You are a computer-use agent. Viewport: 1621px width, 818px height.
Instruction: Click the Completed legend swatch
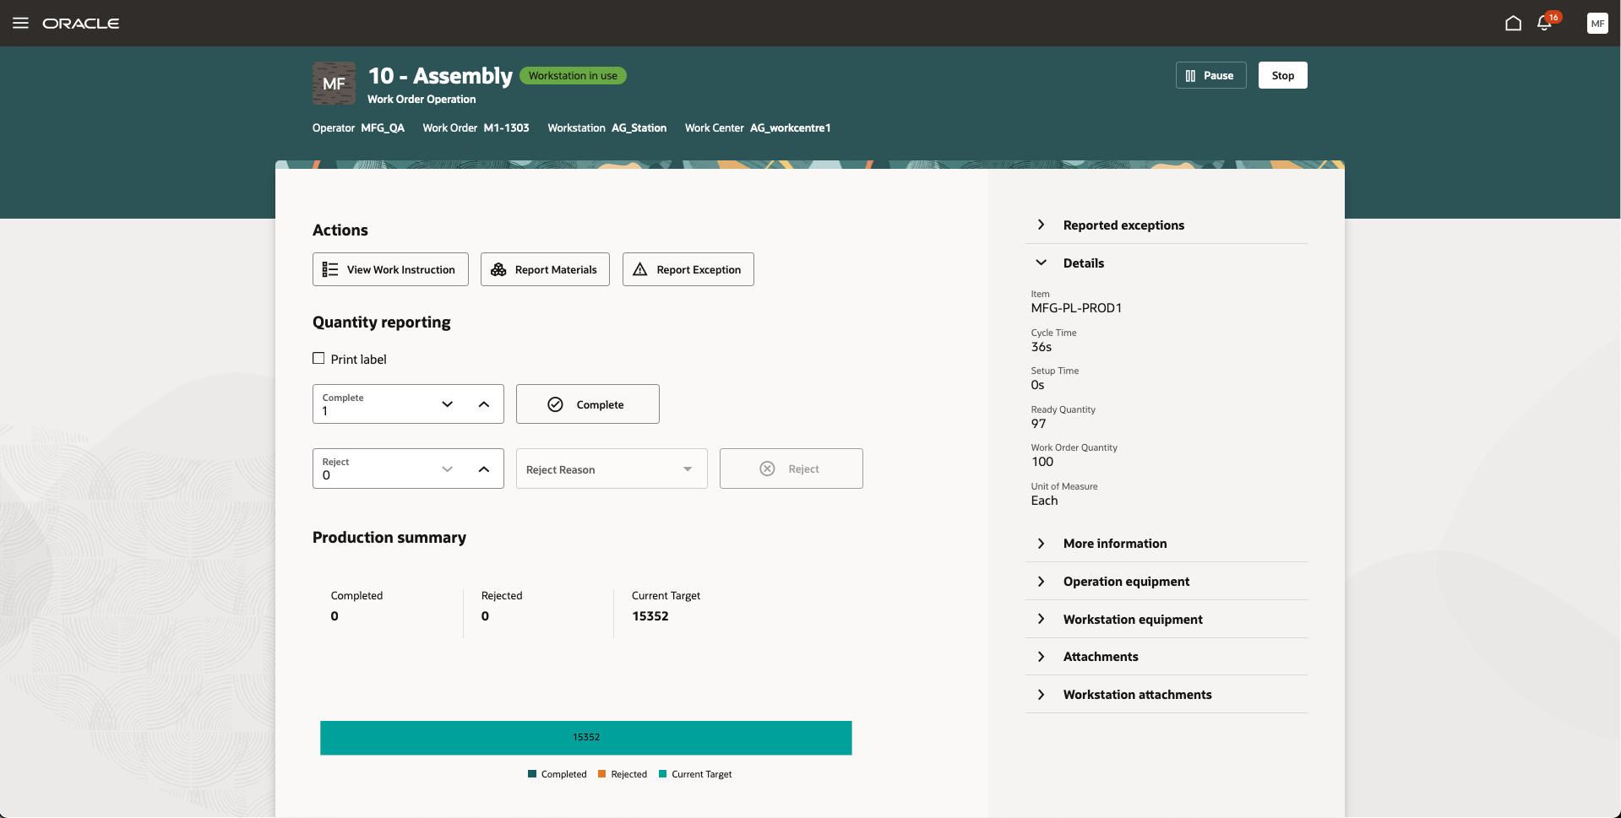[532, 773]
